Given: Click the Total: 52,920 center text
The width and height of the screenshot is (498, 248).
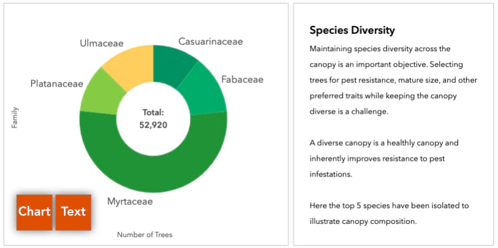Looking at the screenshot, I should [153, 119].
